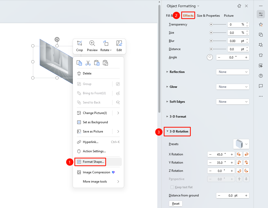Click the Copy icon in context menu
Image resolution: width=268 pixels, height=208 pixels.
[79, 63]
